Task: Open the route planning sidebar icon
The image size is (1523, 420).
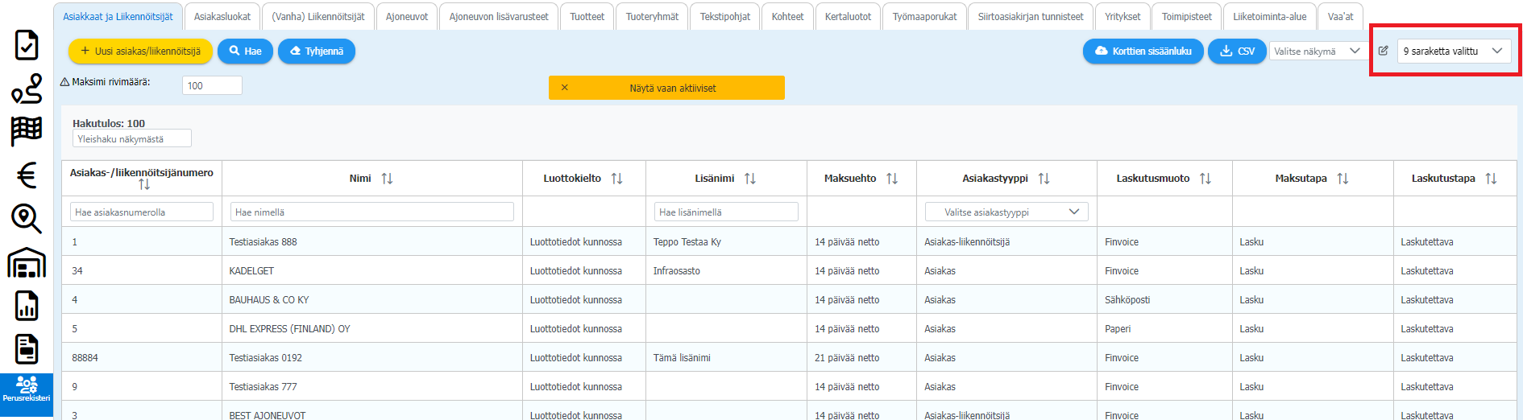Action: tap(27, 89)
